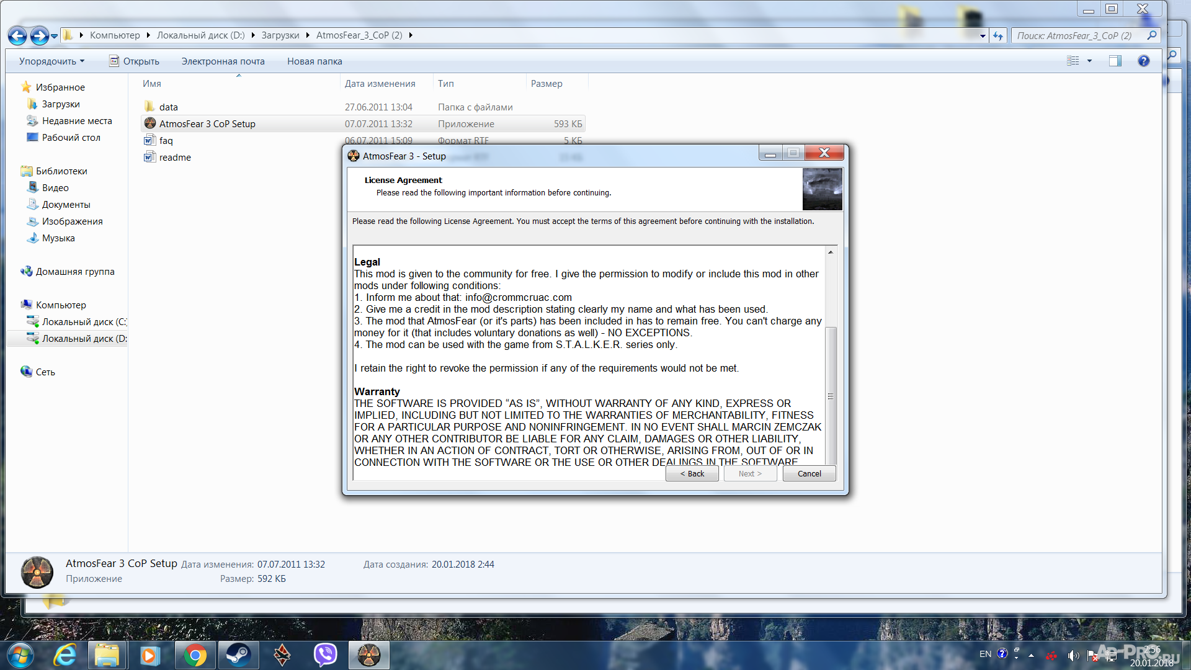
Task: Create a Новая папка
Action: click(x=314, y=61)
